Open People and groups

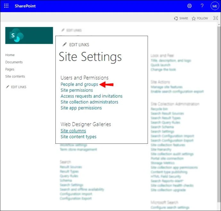point(79,84)
